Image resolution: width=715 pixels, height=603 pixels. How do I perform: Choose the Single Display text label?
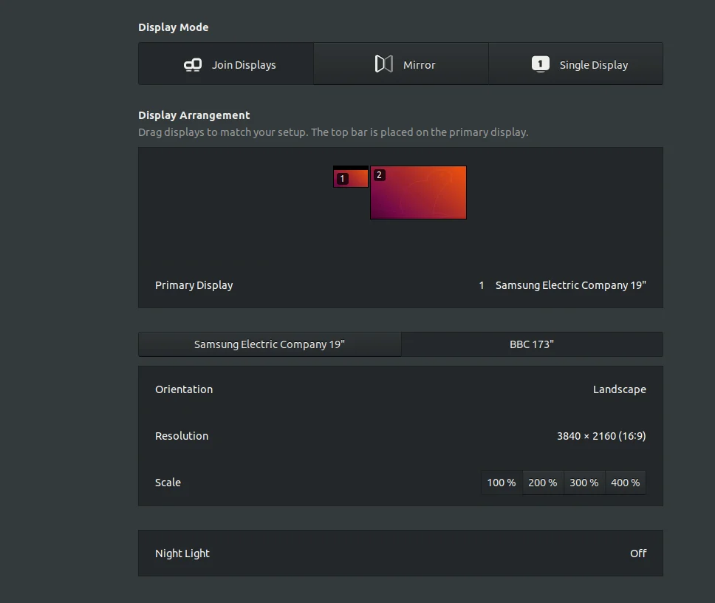point(594,65)
